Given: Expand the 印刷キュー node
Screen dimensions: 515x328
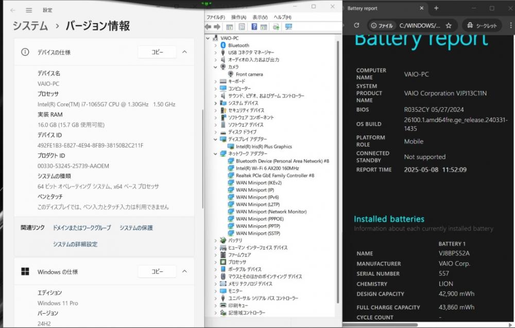Looking at the screenshot, I should point(215,305).
